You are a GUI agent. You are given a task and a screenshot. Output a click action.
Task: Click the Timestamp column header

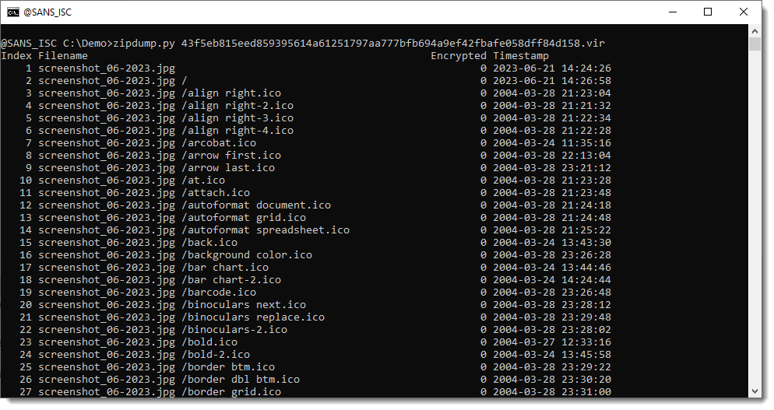521,56
